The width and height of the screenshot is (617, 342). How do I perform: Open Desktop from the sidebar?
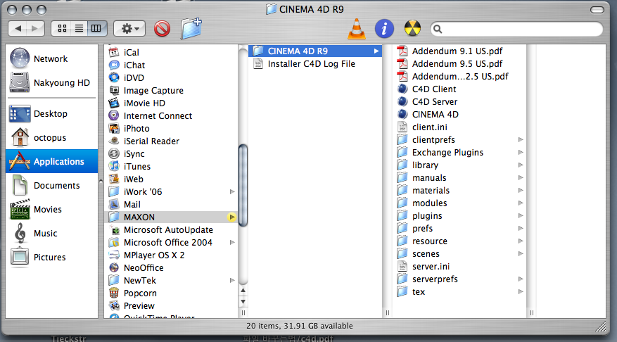click(x=51, y=114)
